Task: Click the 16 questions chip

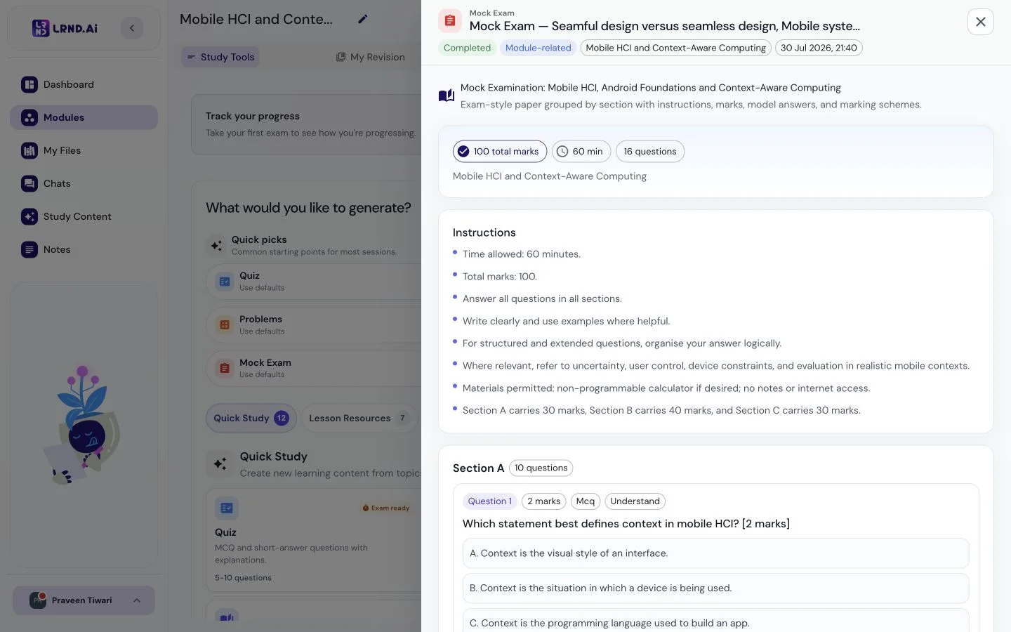Action: pyautogui.click(x=650, y=152)
